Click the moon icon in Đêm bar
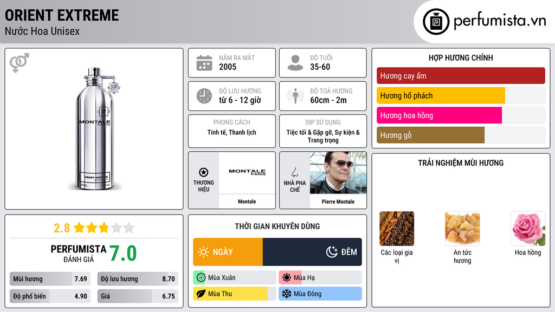 pos(332,252)
